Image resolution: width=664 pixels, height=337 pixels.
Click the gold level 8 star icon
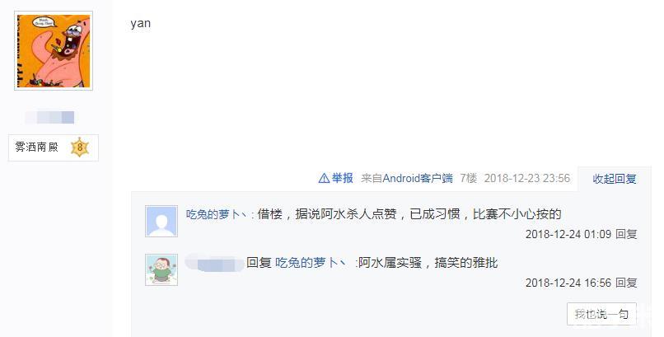click(80, 147)
